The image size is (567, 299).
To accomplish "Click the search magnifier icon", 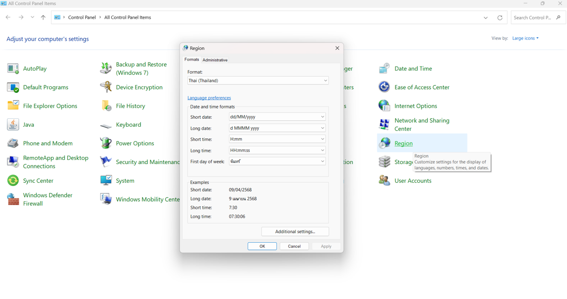I will click(x=558, y=17).
